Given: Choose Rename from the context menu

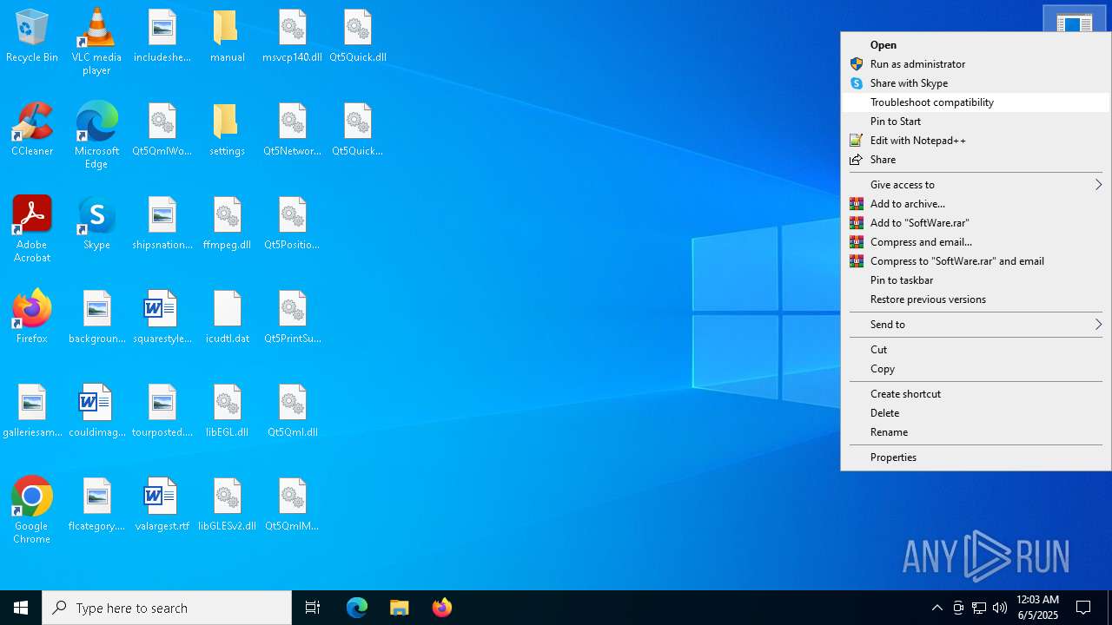Looking at the screenshot, I should click(x=976, y=432).
